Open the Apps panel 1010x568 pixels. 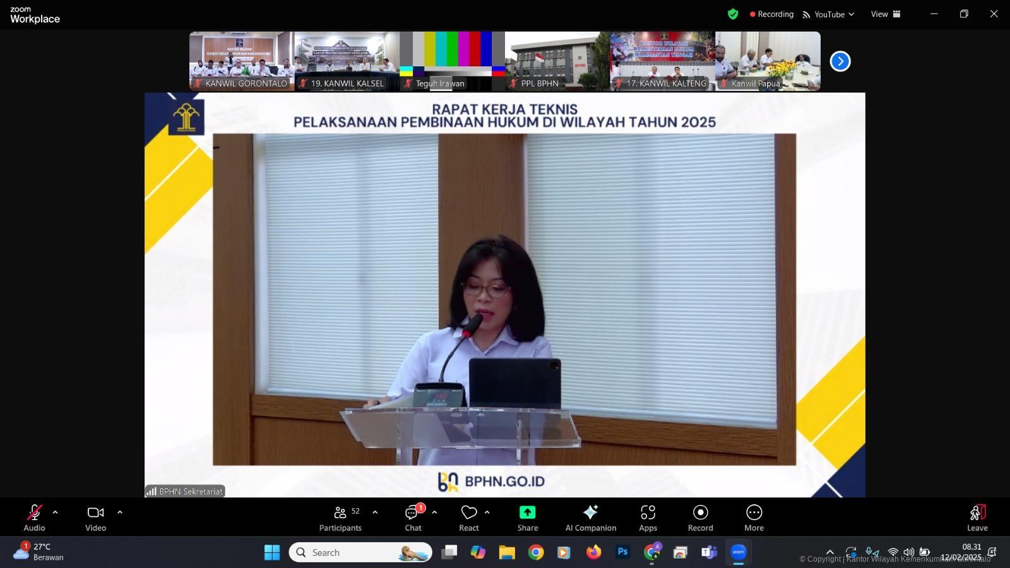click(x=648, y=518)
